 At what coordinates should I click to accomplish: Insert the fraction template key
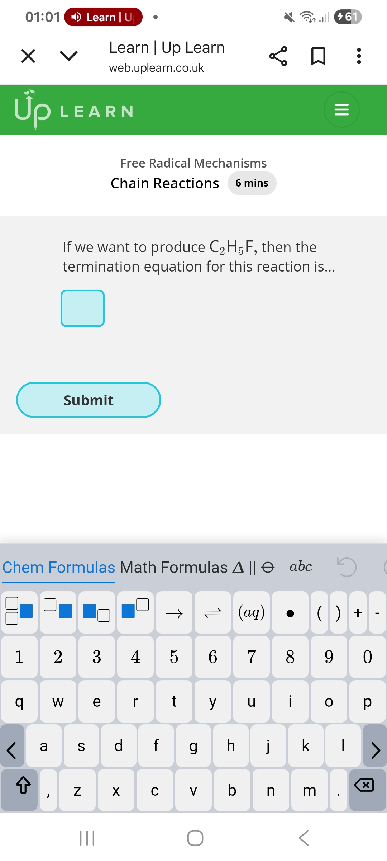pyautogui.click(x=19, y=611)
